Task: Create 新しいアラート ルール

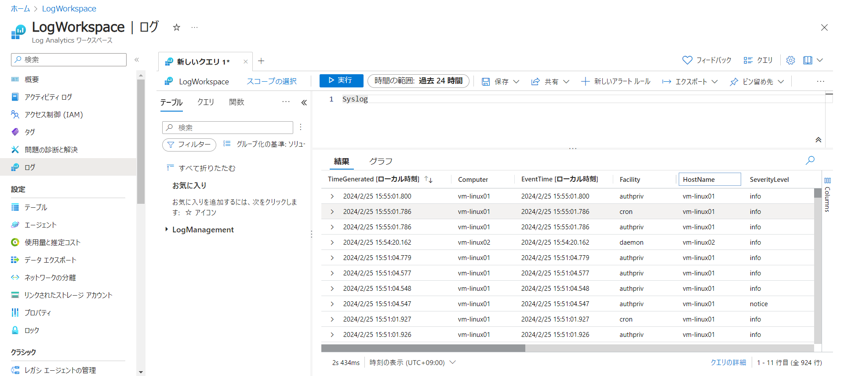Action: click(615, 82)
